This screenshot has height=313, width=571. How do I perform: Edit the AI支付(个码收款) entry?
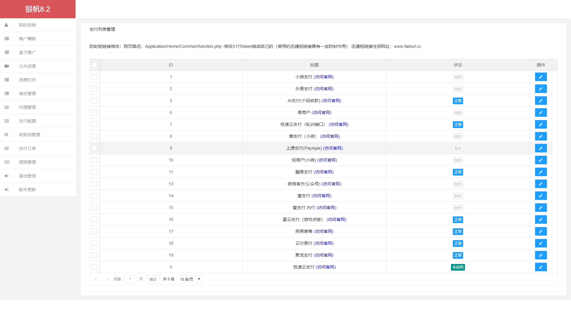(541, 101)
